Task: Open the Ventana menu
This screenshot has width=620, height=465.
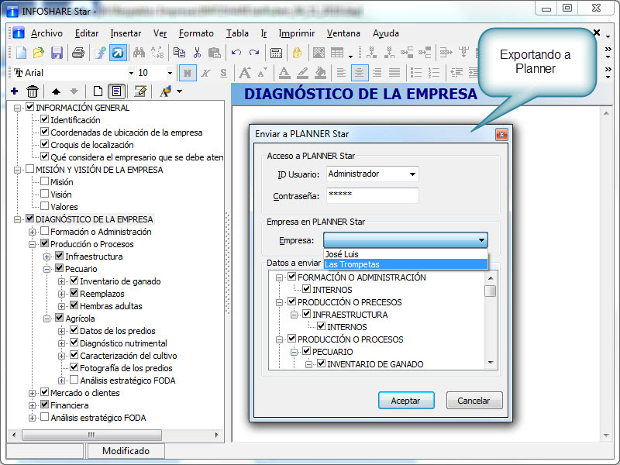Action: click(343, 33)
